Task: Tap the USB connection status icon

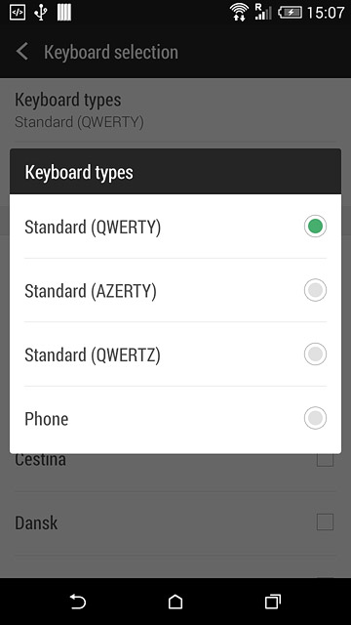Action: 41,13
